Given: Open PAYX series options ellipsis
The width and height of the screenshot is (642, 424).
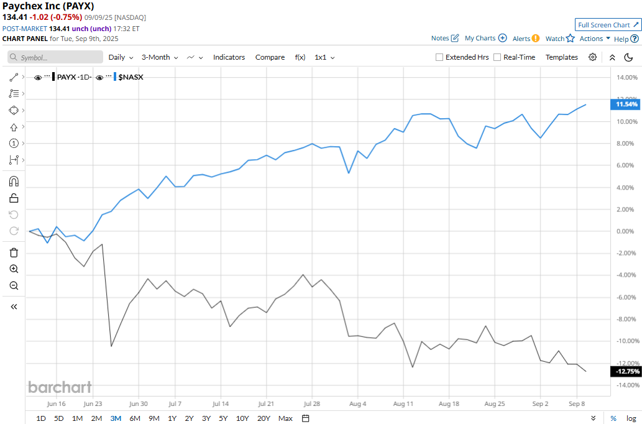Looking at the screenshot, I should pyautogui.click(x=47, y=76).
